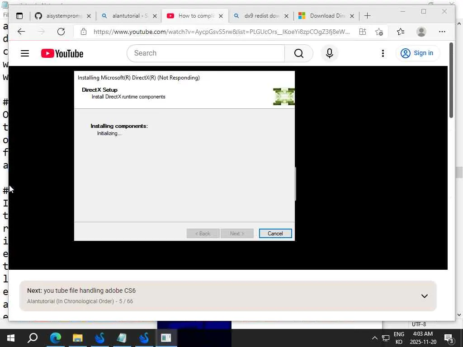The width and height of the screenshot is (463, 347).
Task: Open the Notepad taskbar icon
Action: point(122,338)
